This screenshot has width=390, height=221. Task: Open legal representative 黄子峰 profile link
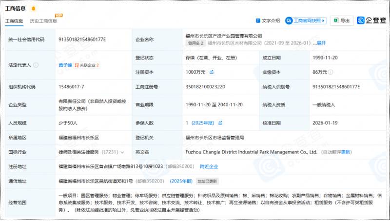pyautogui.click(x=65, y=65)
